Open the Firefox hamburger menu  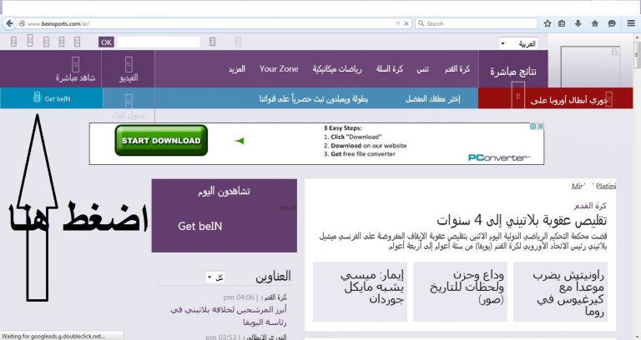pyautogui.click(x=631, y=23)
